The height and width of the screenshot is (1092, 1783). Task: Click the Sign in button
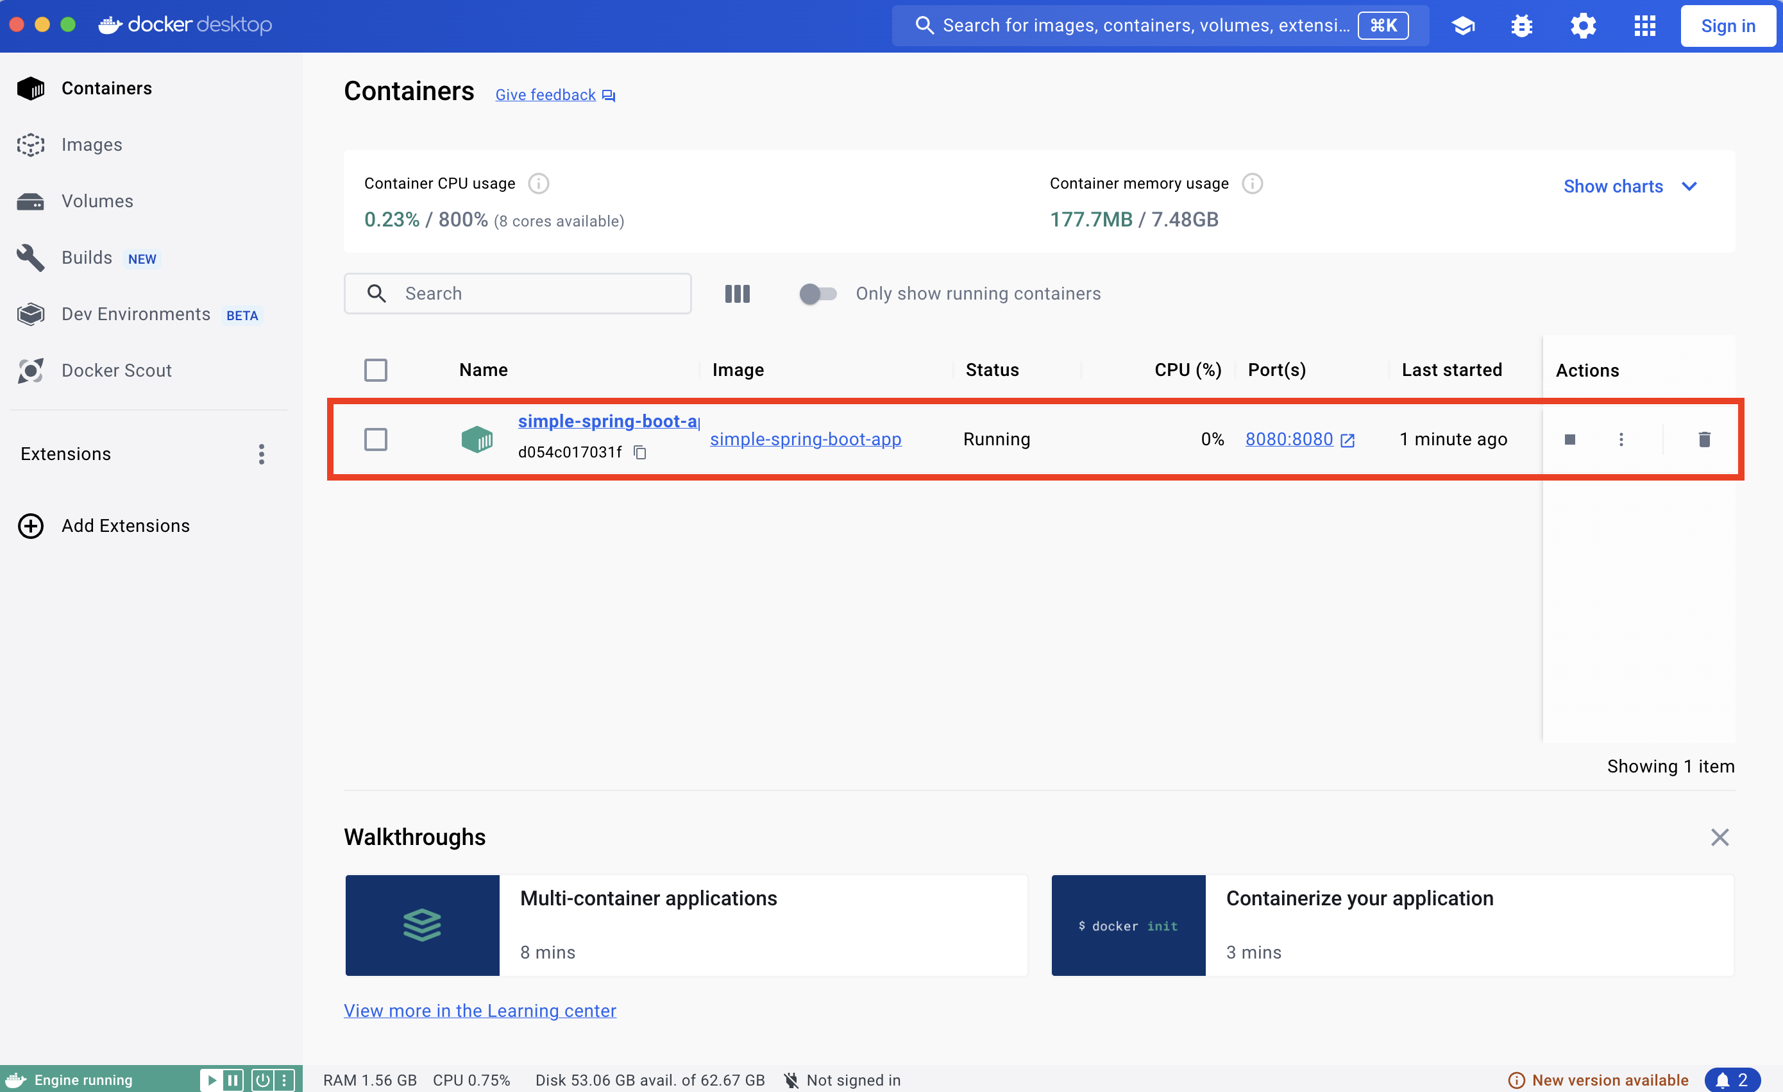click(1727, 26)
